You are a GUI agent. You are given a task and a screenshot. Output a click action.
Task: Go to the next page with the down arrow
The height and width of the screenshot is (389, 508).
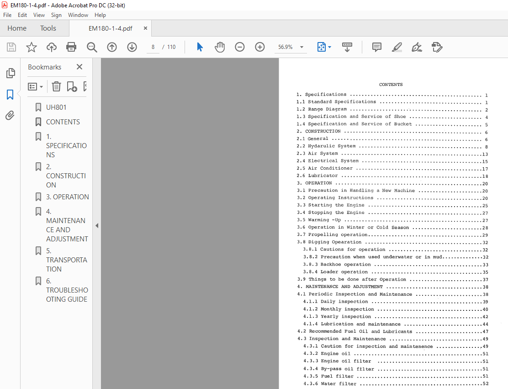click(x=132, y=47)
